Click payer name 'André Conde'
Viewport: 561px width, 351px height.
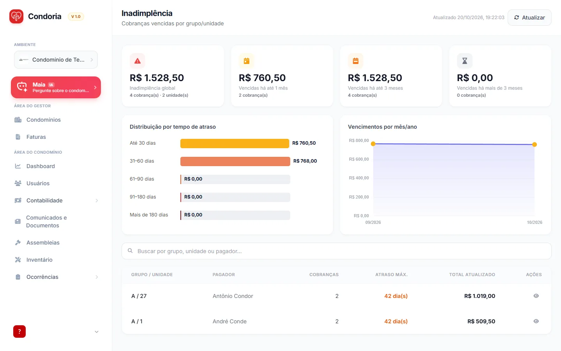point(229,321)
